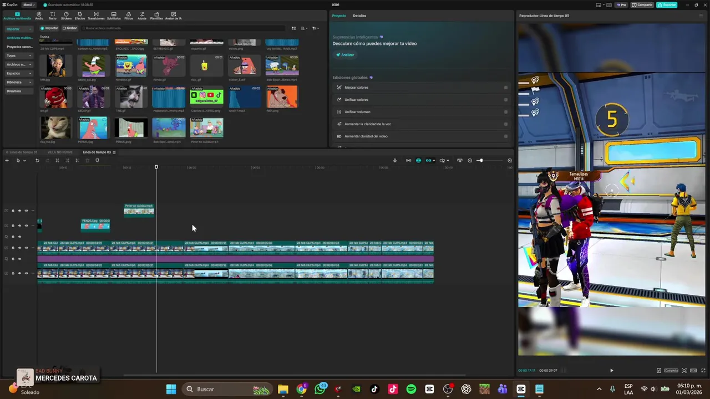
Task: Lock the PENDEJ.jpg track
Action: [13, 226]
